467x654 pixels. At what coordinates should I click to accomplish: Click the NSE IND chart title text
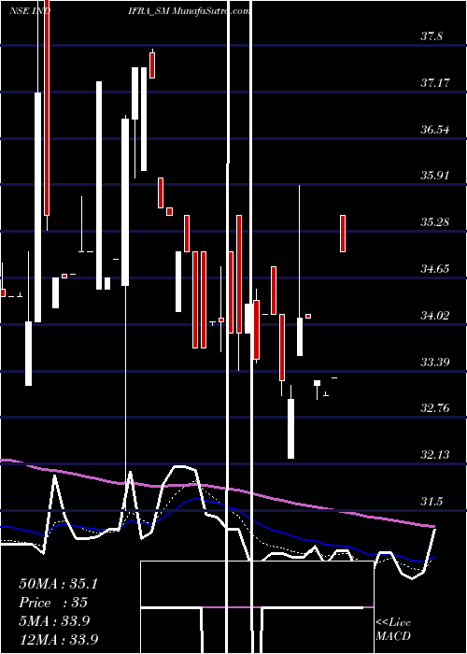point(30,11)
